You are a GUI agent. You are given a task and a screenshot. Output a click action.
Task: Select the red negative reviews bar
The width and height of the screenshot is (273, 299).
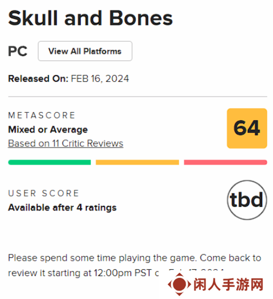click(225, 162)
